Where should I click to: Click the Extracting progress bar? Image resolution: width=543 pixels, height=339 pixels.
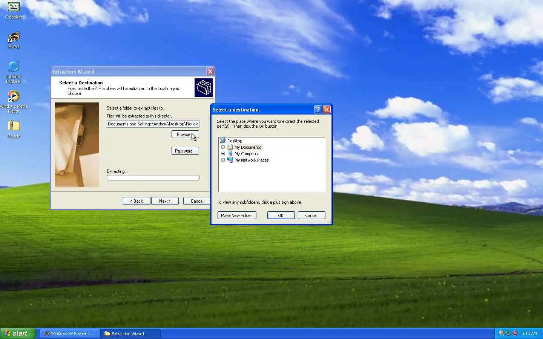(153, 177)
